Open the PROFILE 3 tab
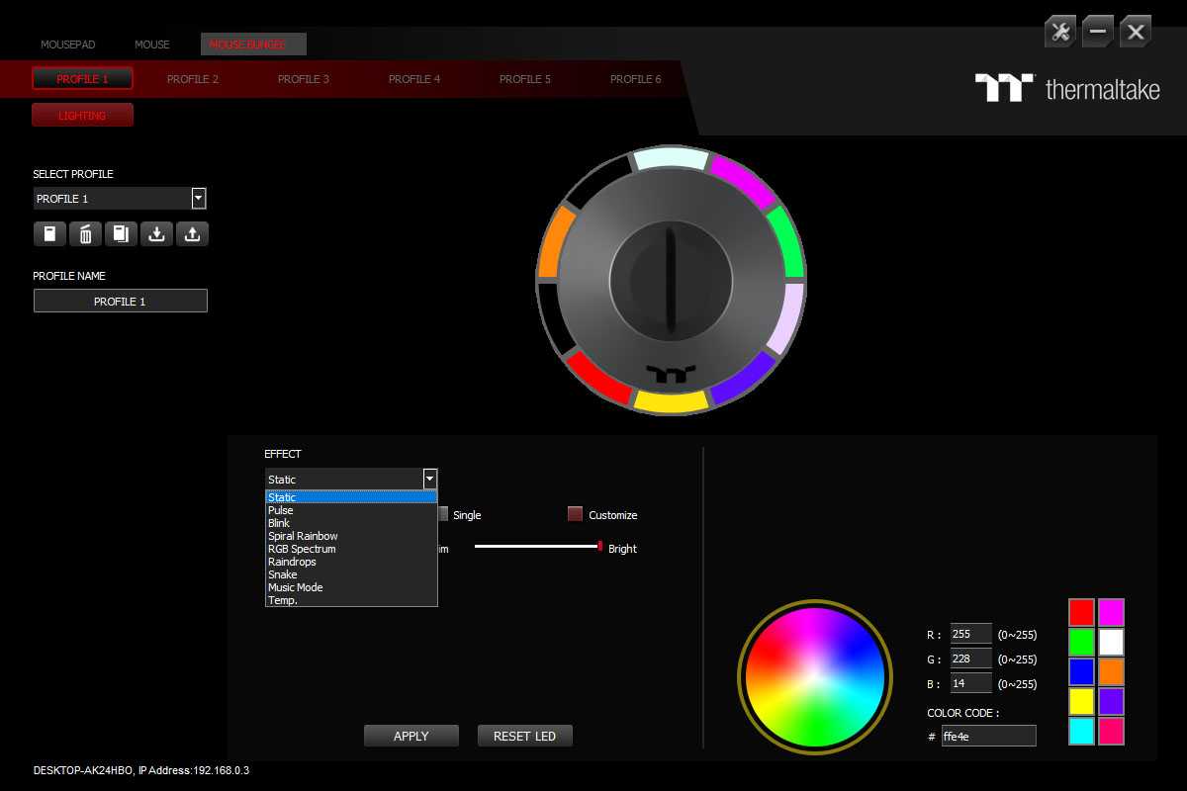This screenshot has width=1187, height=791. click(304, 79)
